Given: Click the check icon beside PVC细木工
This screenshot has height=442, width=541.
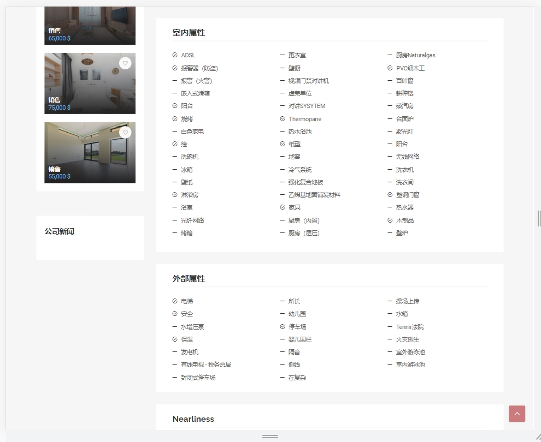Looking at the screenshot, I should coord(390,68).
